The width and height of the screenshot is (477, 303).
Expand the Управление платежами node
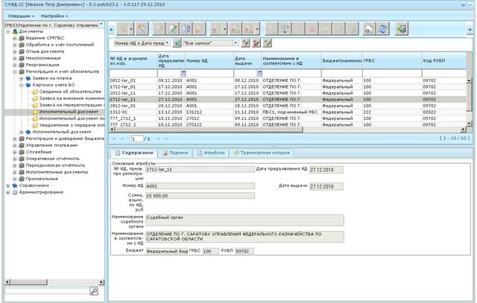pyautogui.click(x=15, y=145)
